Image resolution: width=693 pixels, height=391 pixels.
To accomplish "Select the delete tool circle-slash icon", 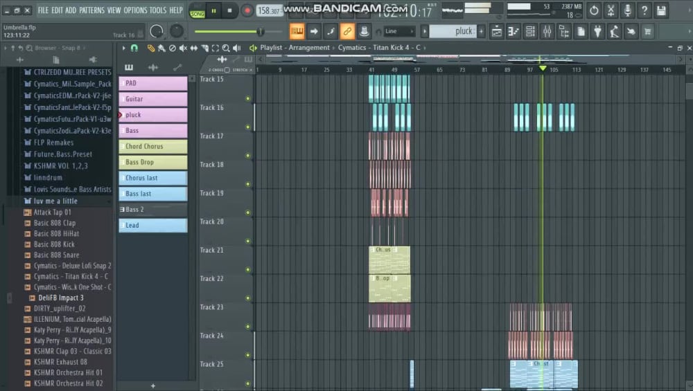I will click(173, 48).
